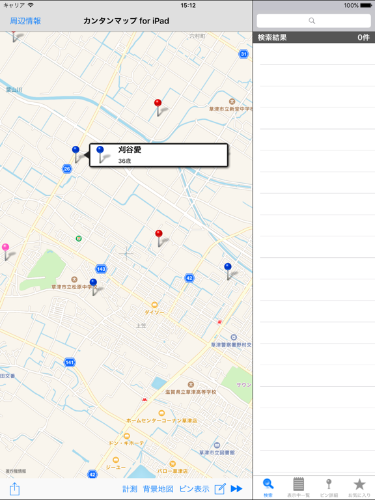This screenshot has height=500, width=375.
Task: Toggle ピン表示 pin display
Action: click(194, 489)
